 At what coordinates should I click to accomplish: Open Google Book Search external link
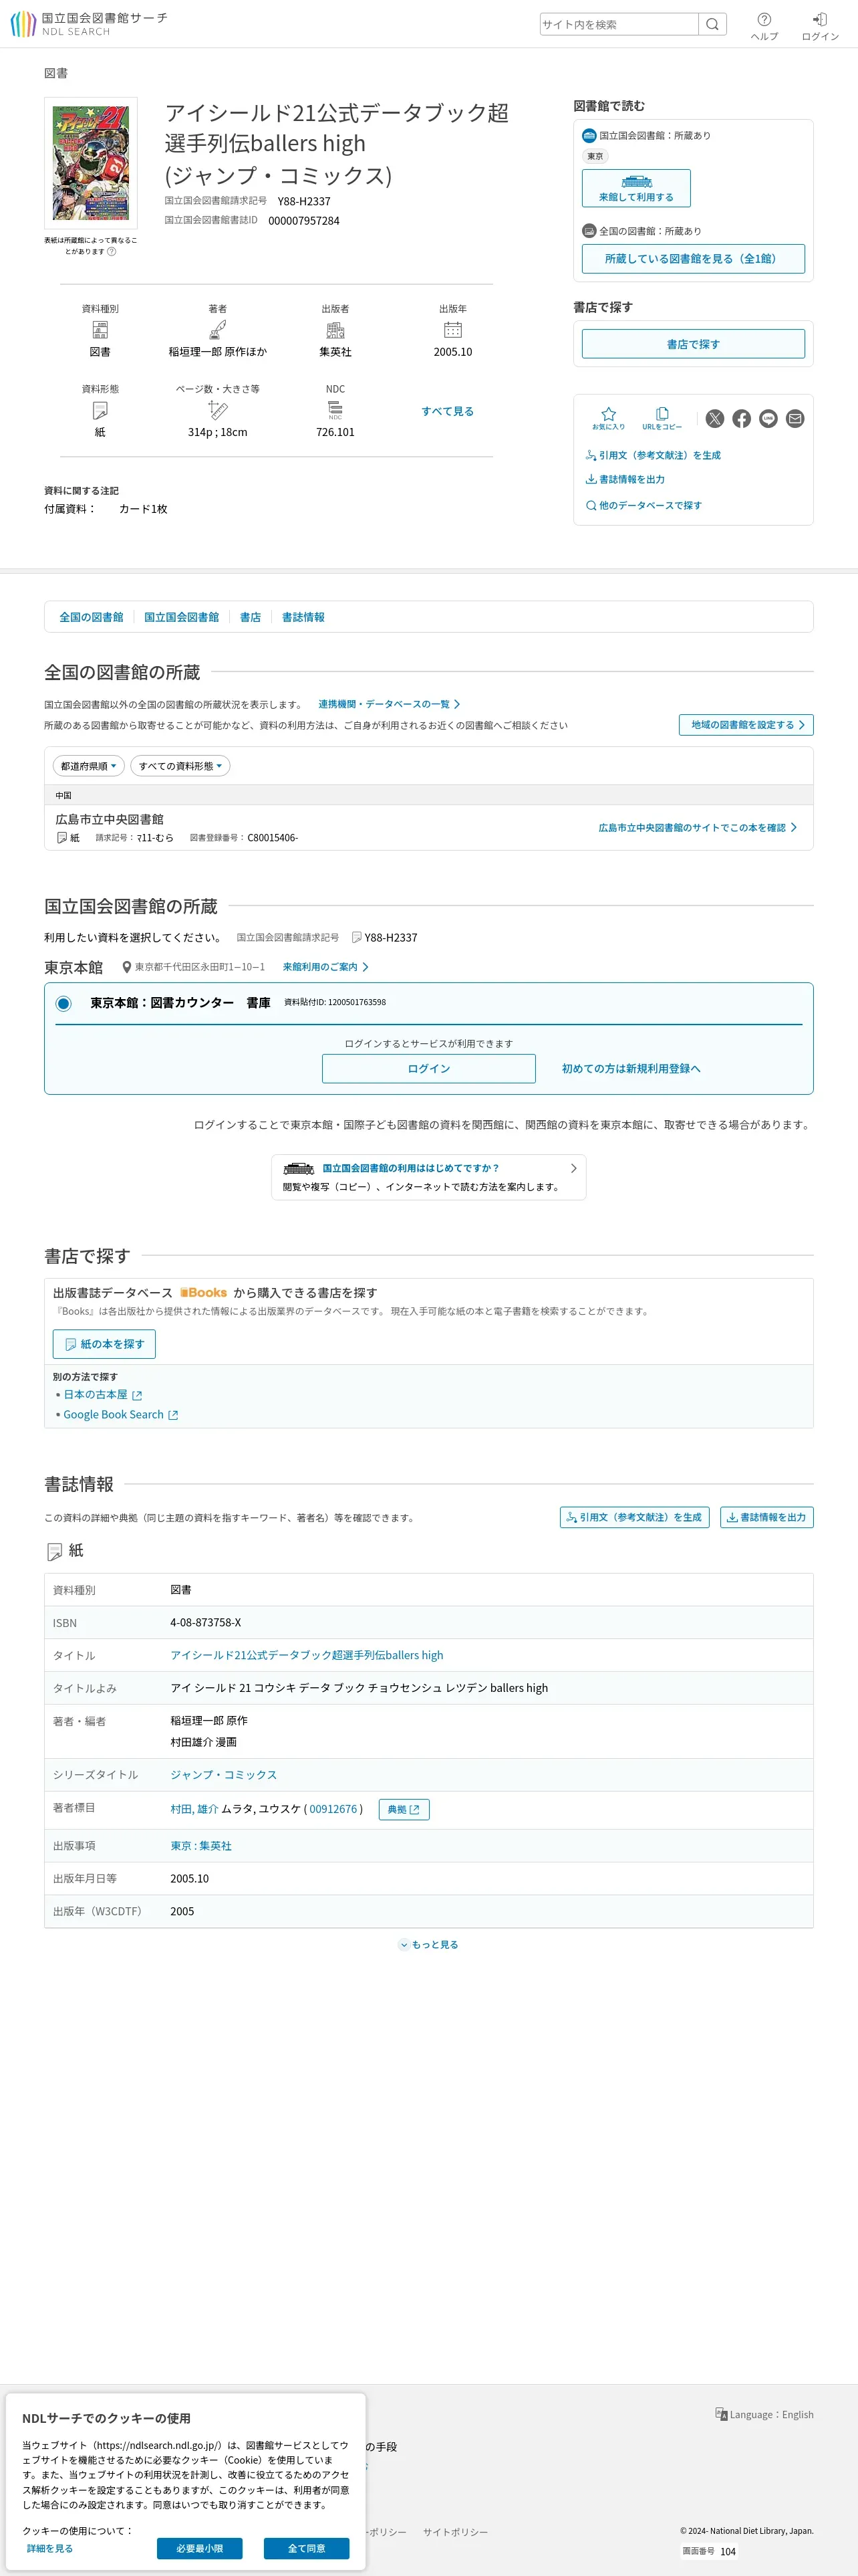tap(121, 1415)
